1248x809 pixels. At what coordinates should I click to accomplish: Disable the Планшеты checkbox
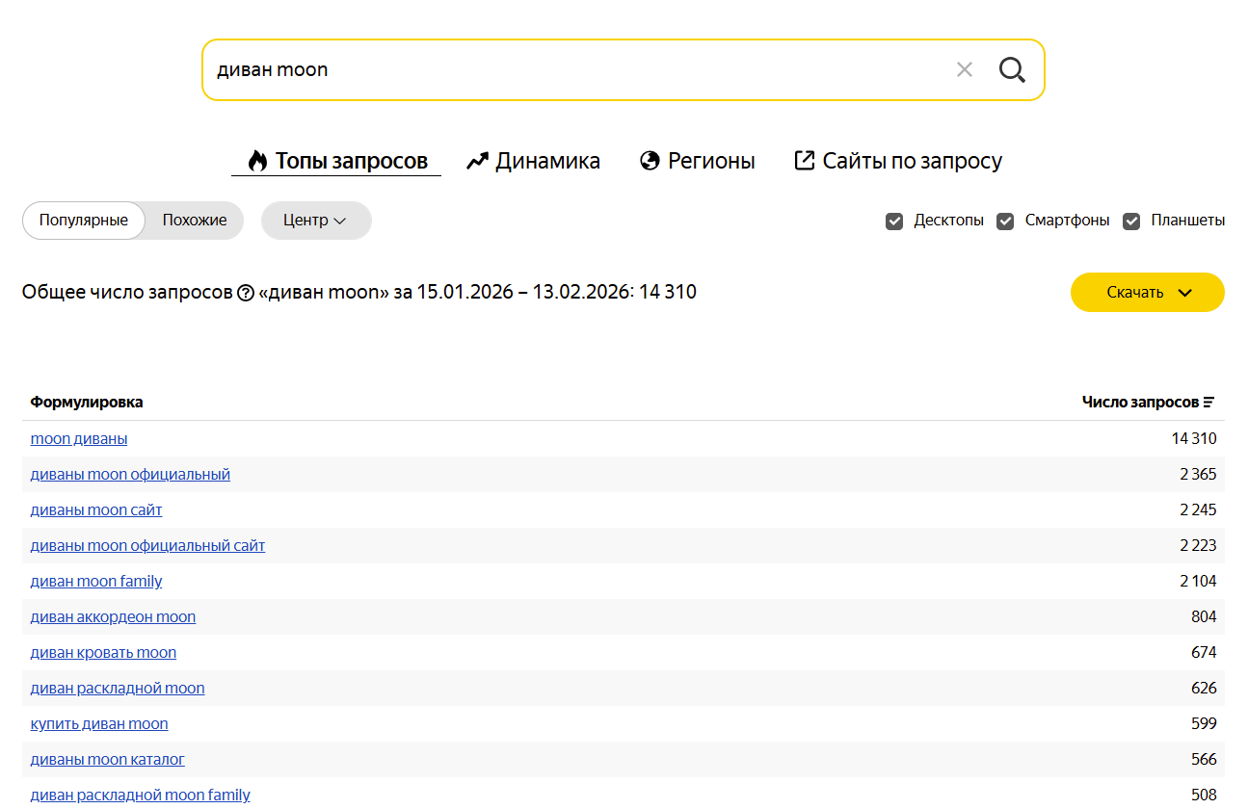tap(1131, 222)
